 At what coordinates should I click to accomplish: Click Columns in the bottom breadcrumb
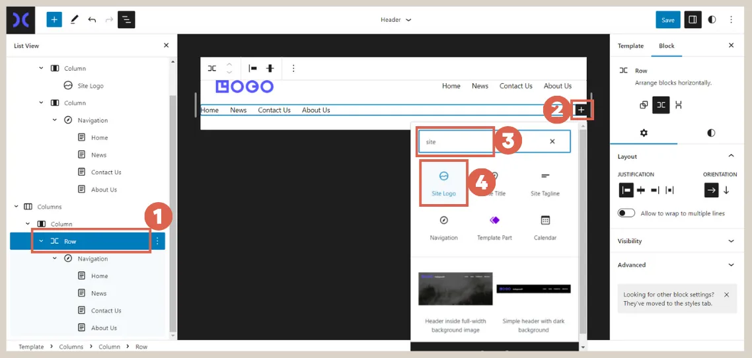point(71,347)
